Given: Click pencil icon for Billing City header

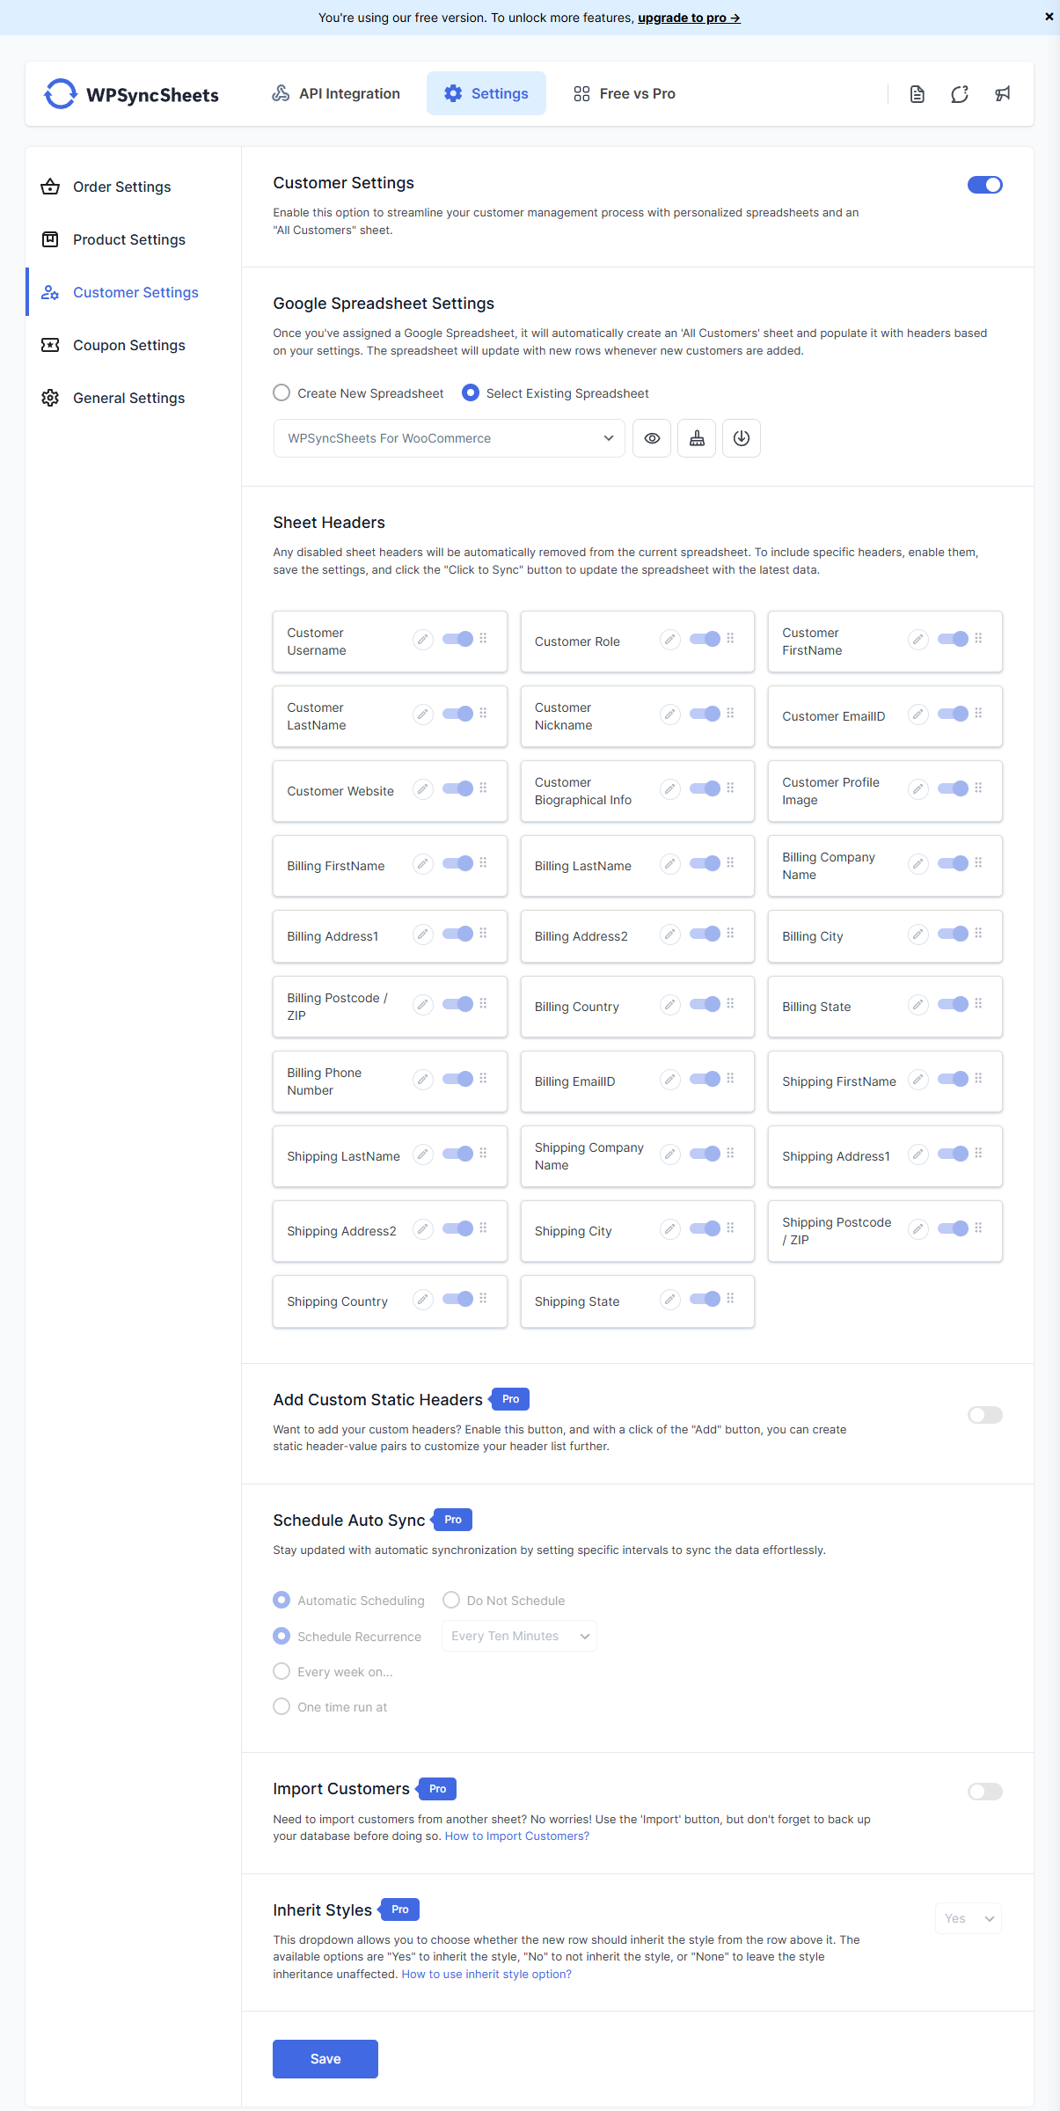Looking at the screenshot, I should 917,935.
